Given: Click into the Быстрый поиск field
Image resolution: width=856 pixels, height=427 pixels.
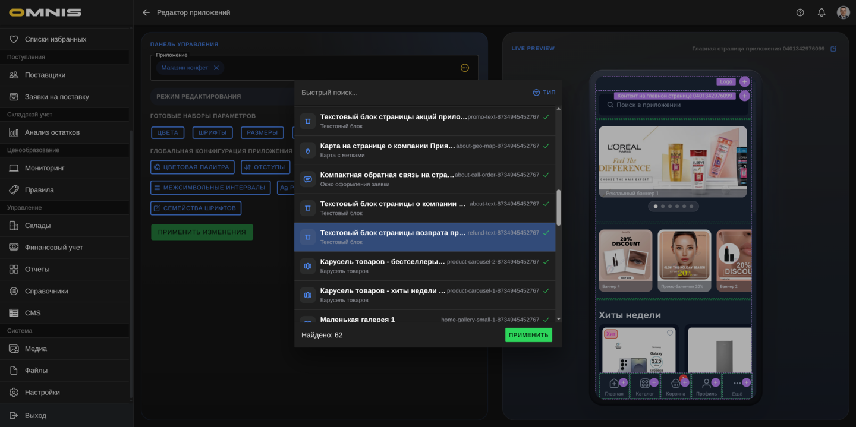Looking at the screenshot, I should pos(410,93).
